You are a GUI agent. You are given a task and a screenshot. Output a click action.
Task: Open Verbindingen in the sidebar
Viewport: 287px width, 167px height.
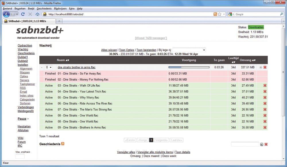point(26,107)
